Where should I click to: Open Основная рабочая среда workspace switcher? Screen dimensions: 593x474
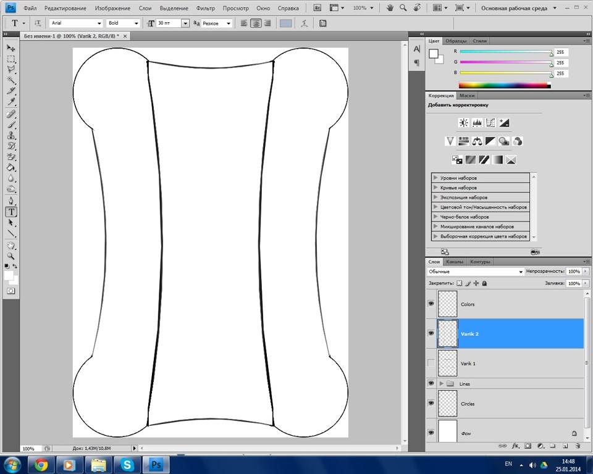tap(519, 9)
